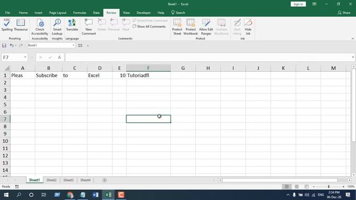Expand the Name Box dropdown
This screenshot has height=200, width=356.
[x=25, y=57]
